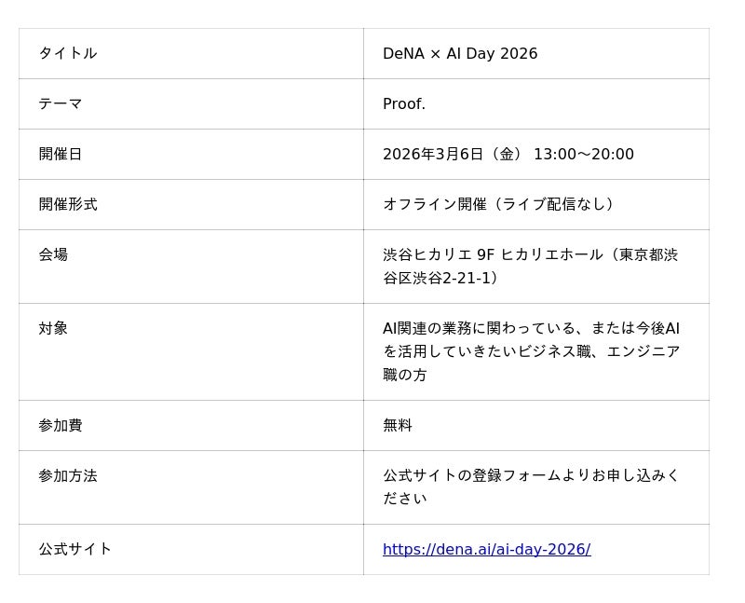
Task: Click the タイトル label cell
Action: [x=68, y=53]
